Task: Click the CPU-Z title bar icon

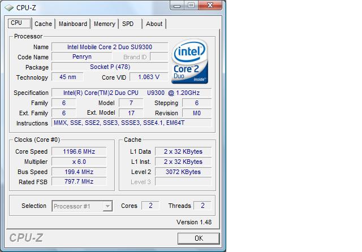Action: pyautogui.click(x=9, y=8)
